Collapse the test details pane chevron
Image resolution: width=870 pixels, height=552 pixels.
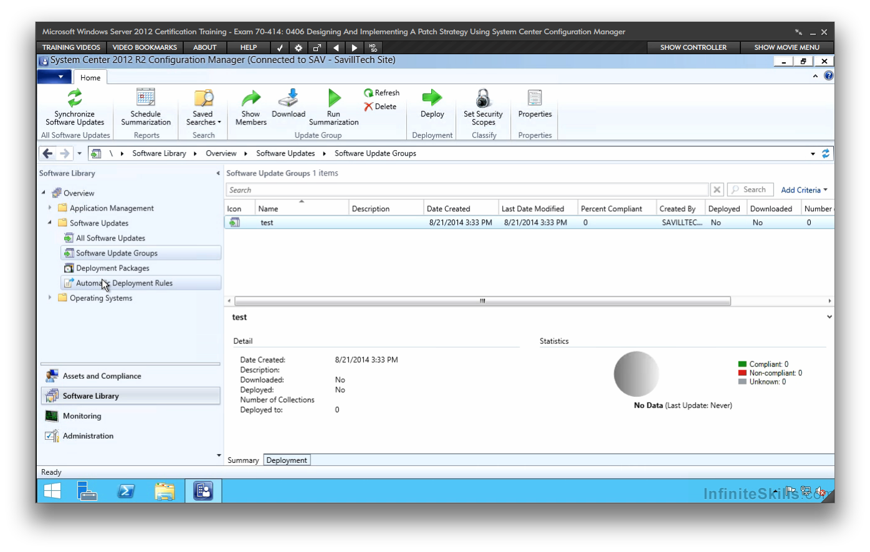click(x=829, y=317)
